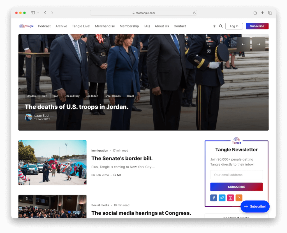Click newsletter SUBSCRIBE button
Screen dimensions: 287x233
coord(237,187)
